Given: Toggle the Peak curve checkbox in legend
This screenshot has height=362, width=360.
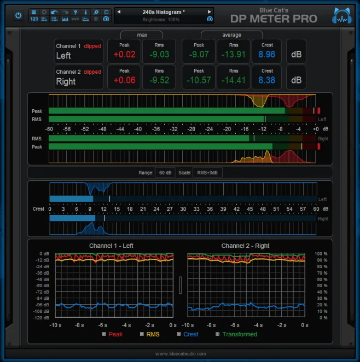Looking at the screenshot, I should 104,334.
